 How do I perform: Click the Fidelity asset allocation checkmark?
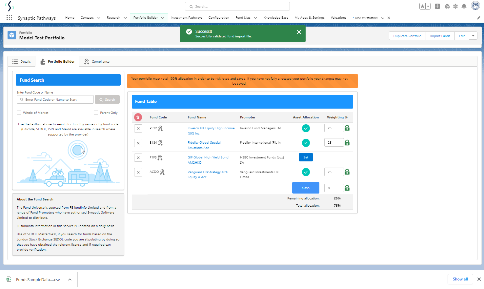click(x=306, y=143)
